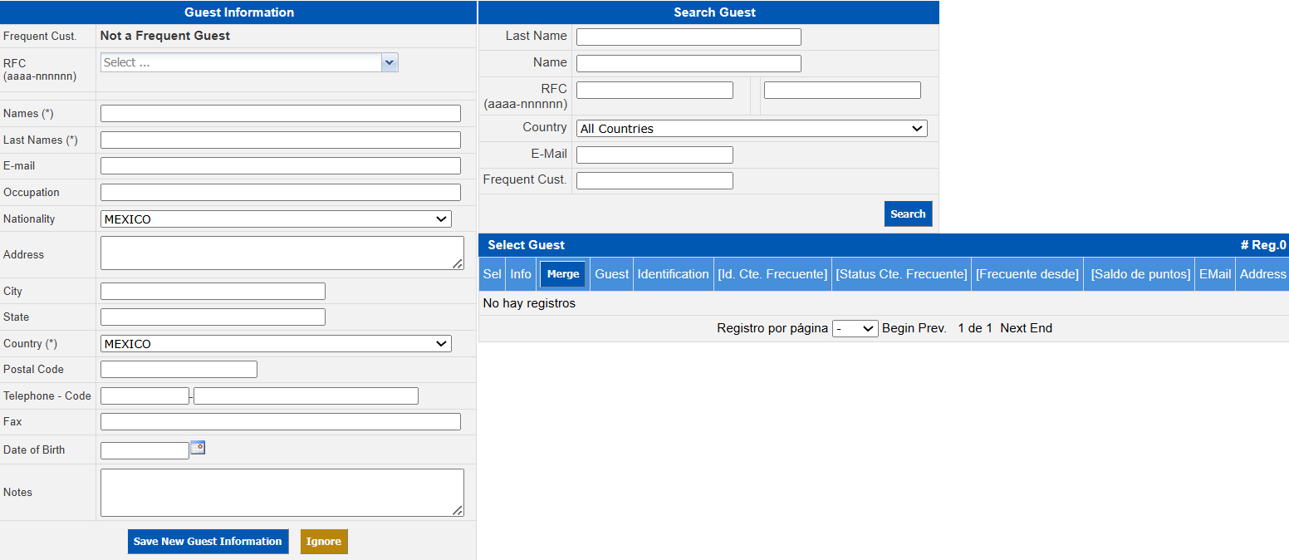This screenshot has height=560, width=1289.
Task: Click the Prev. pagination link
Action: point(933,328)
